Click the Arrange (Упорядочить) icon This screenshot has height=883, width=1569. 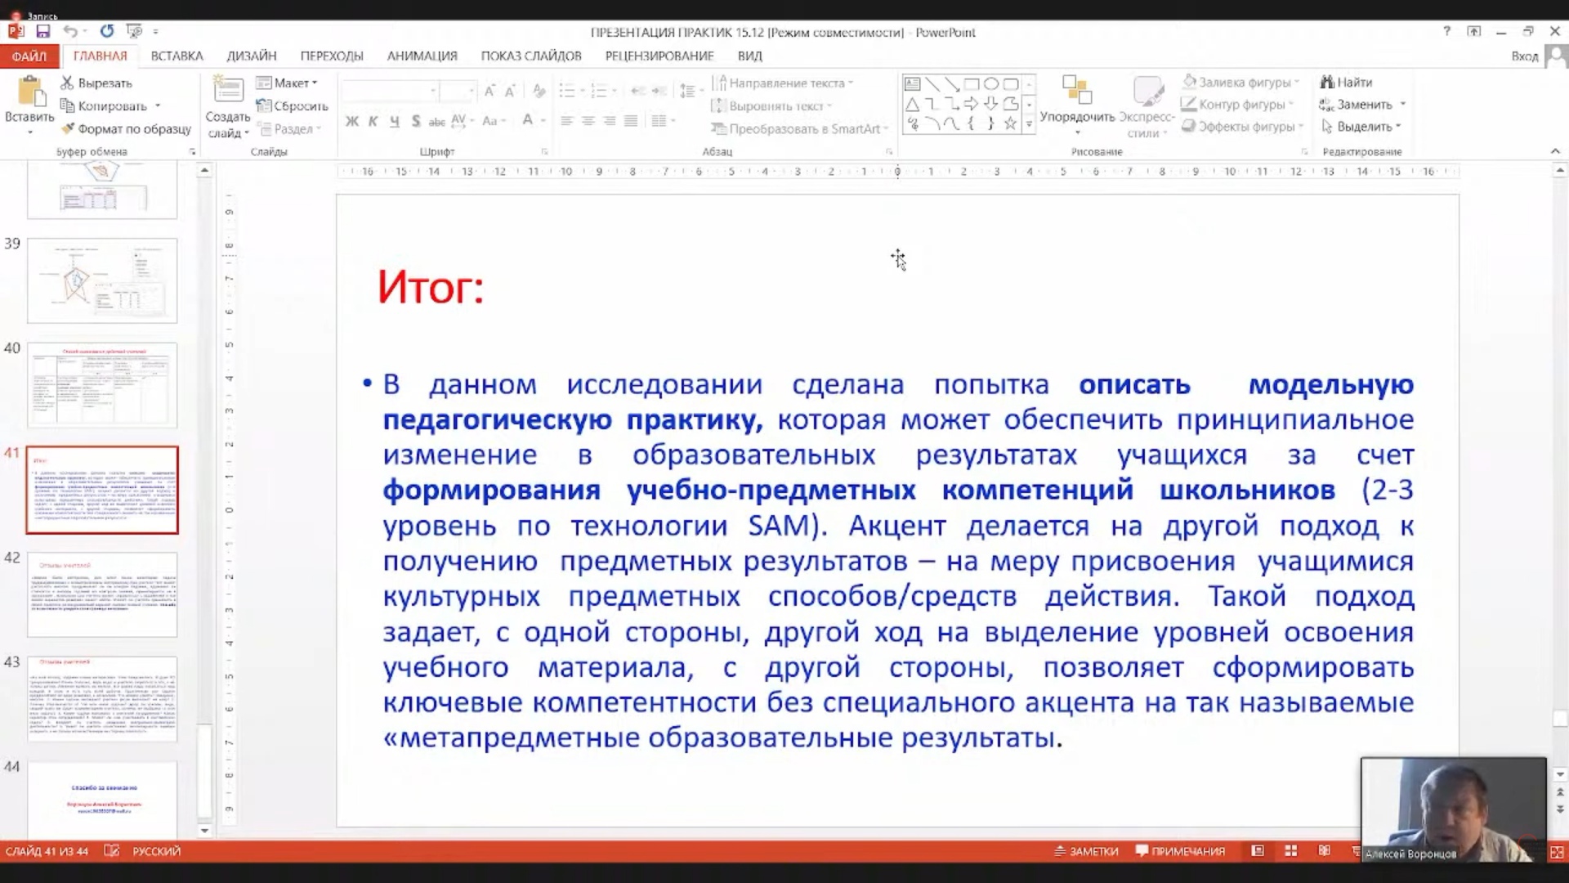pos(1076,91)
